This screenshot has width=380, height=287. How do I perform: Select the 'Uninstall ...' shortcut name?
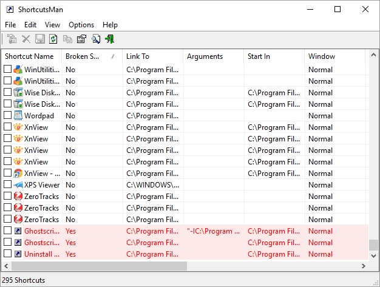tap(42, 254)
